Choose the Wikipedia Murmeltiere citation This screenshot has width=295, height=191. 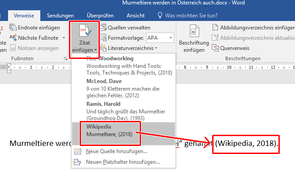(124, 133)
